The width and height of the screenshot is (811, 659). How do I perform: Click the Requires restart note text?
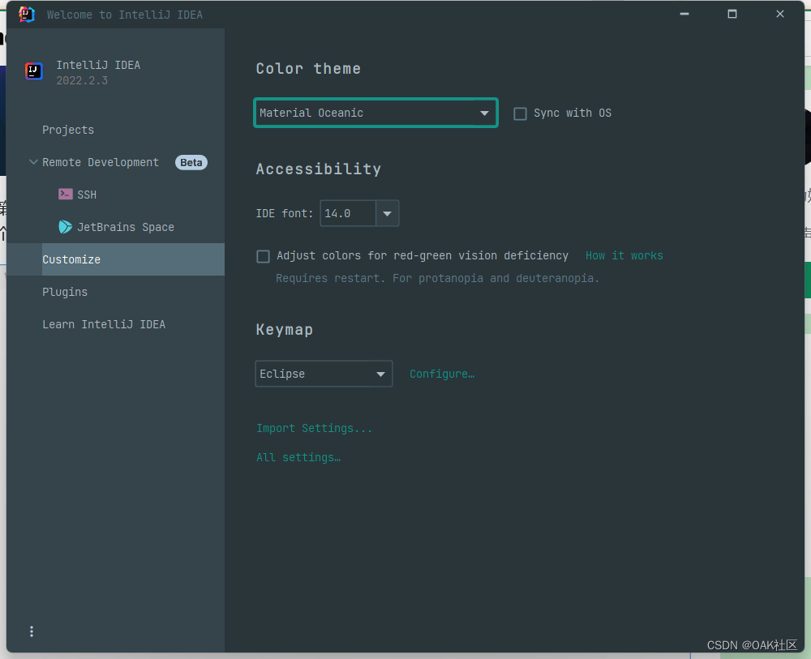[x=438, y=279]
